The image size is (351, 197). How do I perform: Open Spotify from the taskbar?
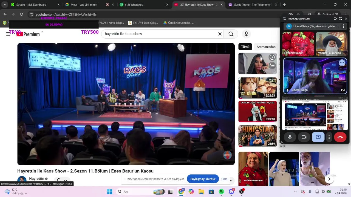[x=221, y=192]
